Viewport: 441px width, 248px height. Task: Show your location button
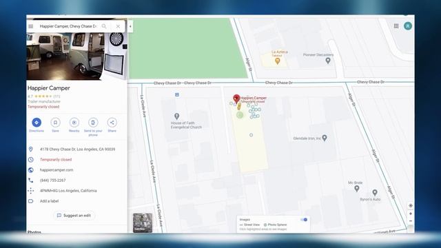(411, 205)
